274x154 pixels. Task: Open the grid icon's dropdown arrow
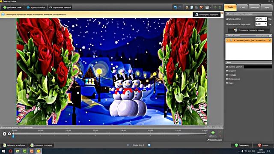coord(210,7)
